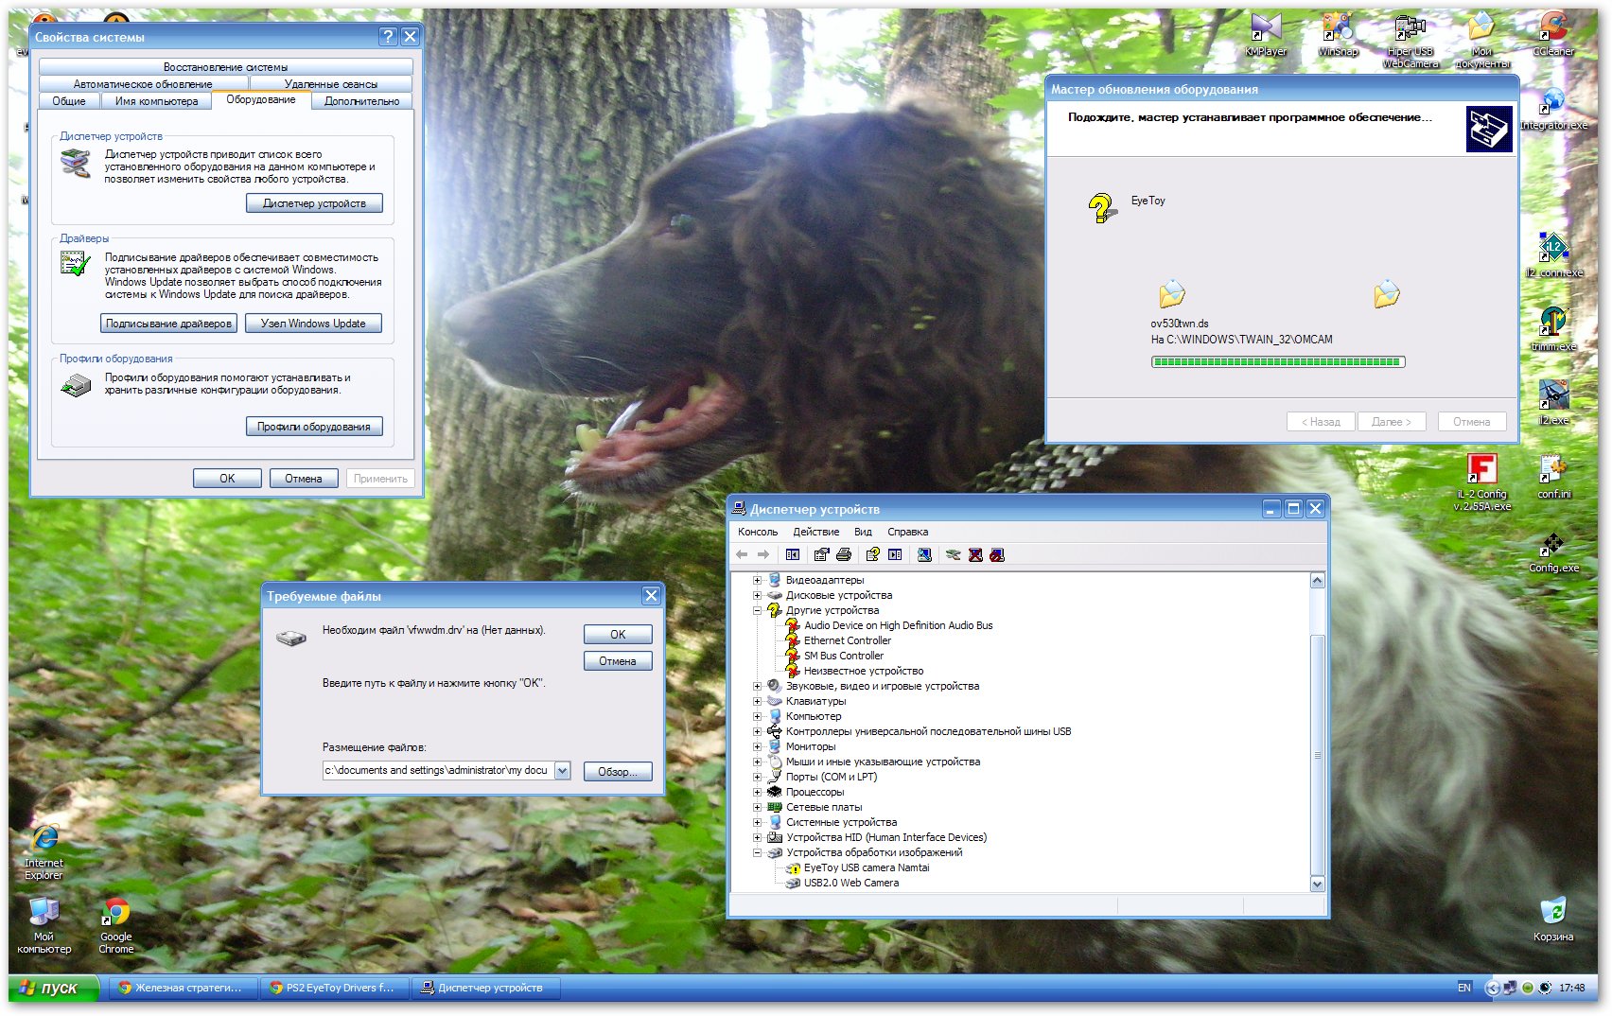Click the Device Manager scrollbar down arrow

pyautogui.click(x=1317, y=884)
